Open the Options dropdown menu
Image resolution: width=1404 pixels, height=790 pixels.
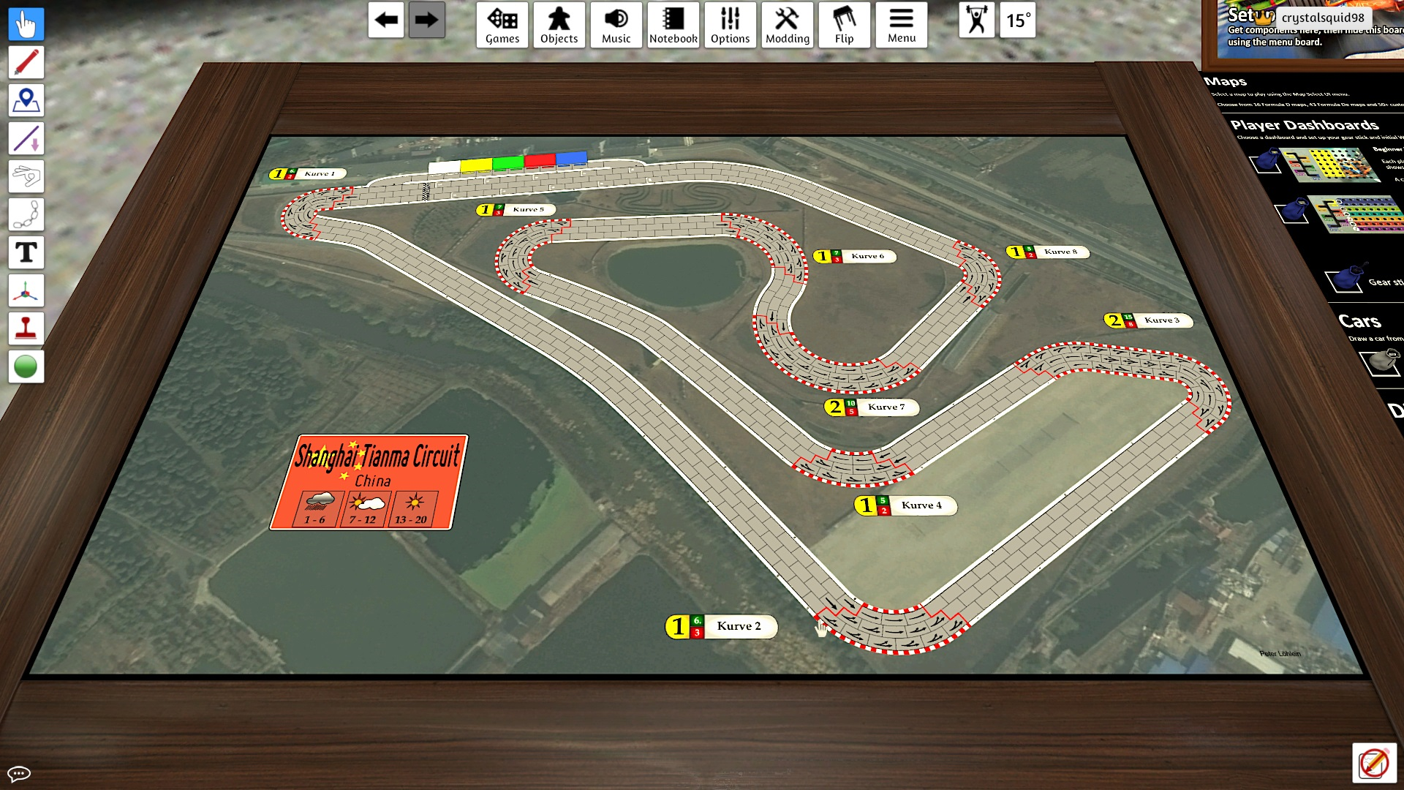(x=730, y=26)
